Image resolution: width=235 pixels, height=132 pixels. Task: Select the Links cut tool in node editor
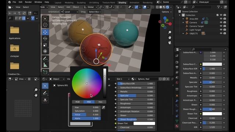45,100
